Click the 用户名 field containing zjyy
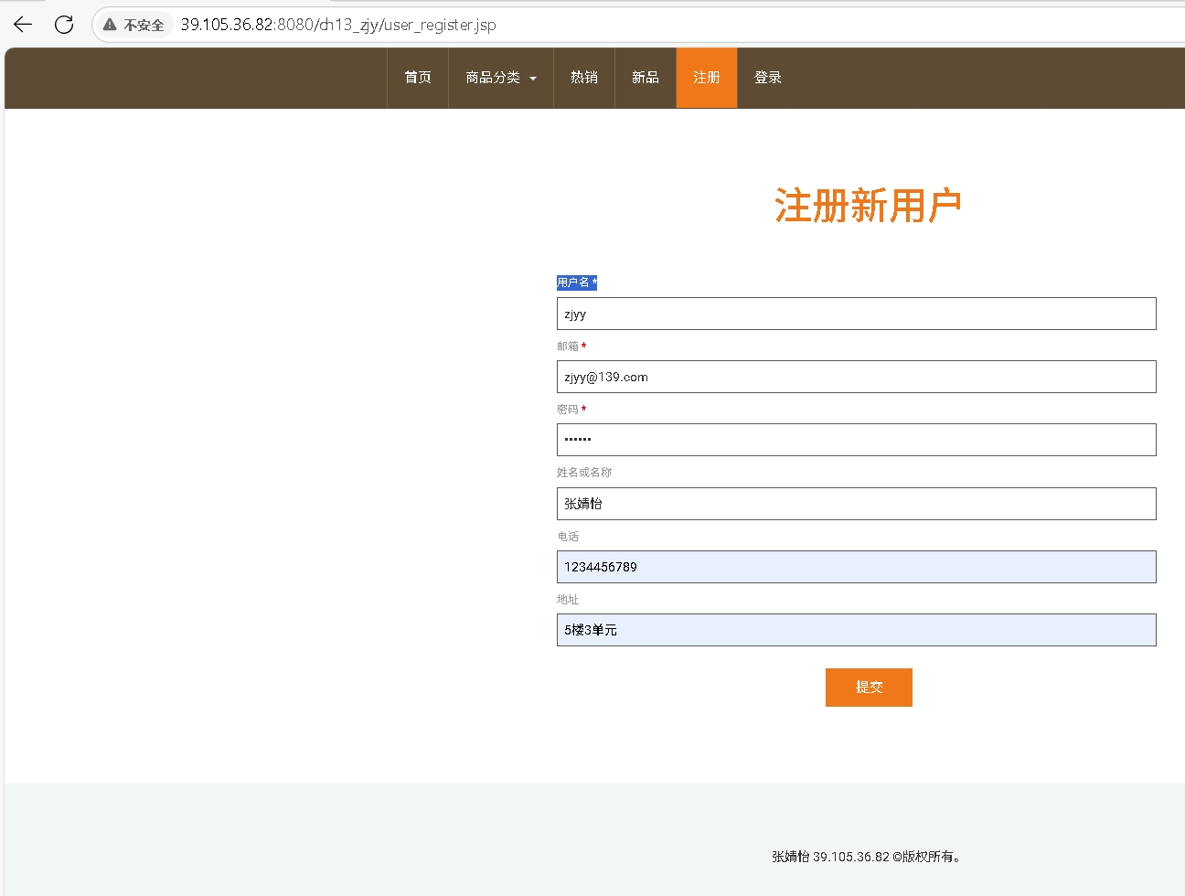 [856, 314]
